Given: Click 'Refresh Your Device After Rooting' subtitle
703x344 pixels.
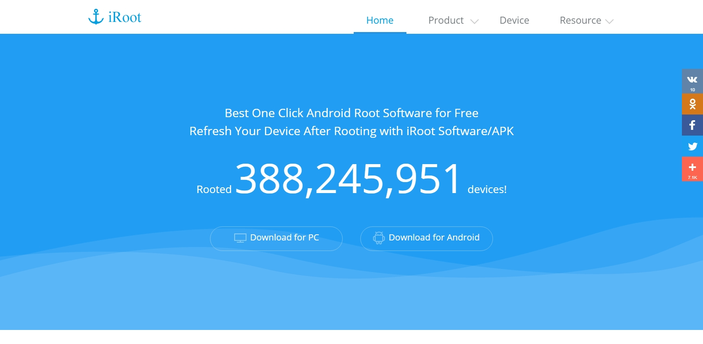Looking at the screenshot, I should [x=351, y=131].
